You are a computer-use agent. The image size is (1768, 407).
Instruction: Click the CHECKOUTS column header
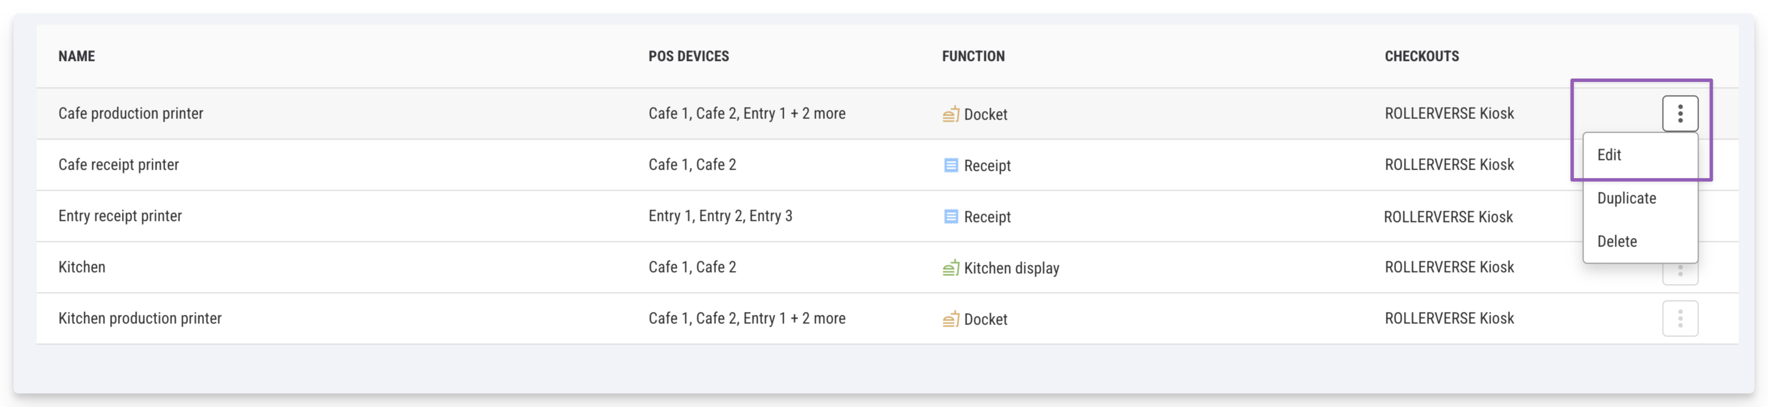click(1421, 56)
